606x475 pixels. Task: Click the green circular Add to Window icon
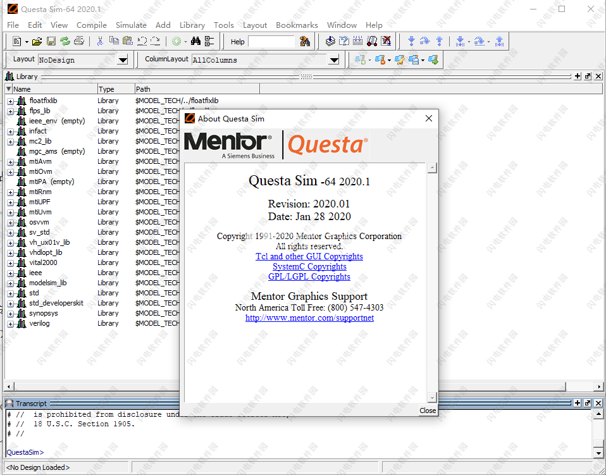point(176,41)
